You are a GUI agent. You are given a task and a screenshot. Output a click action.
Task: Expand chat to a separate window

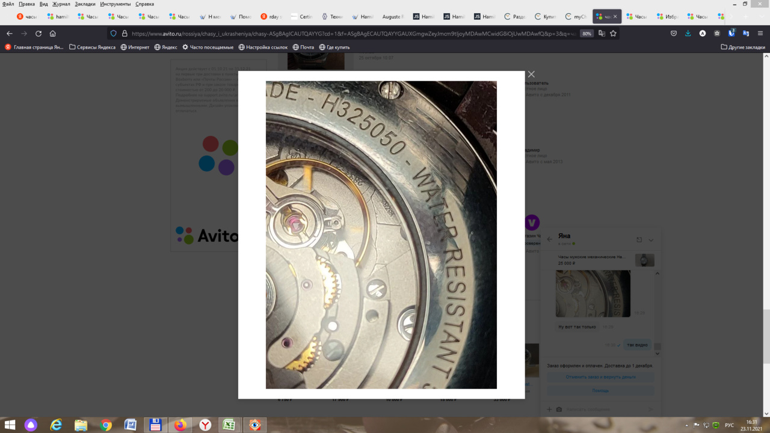[x=639, y=240]
